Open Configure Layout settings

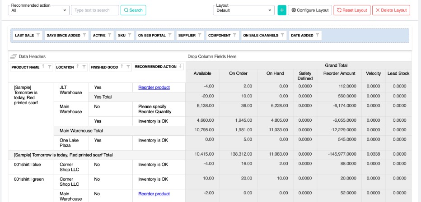coord(309,10)
